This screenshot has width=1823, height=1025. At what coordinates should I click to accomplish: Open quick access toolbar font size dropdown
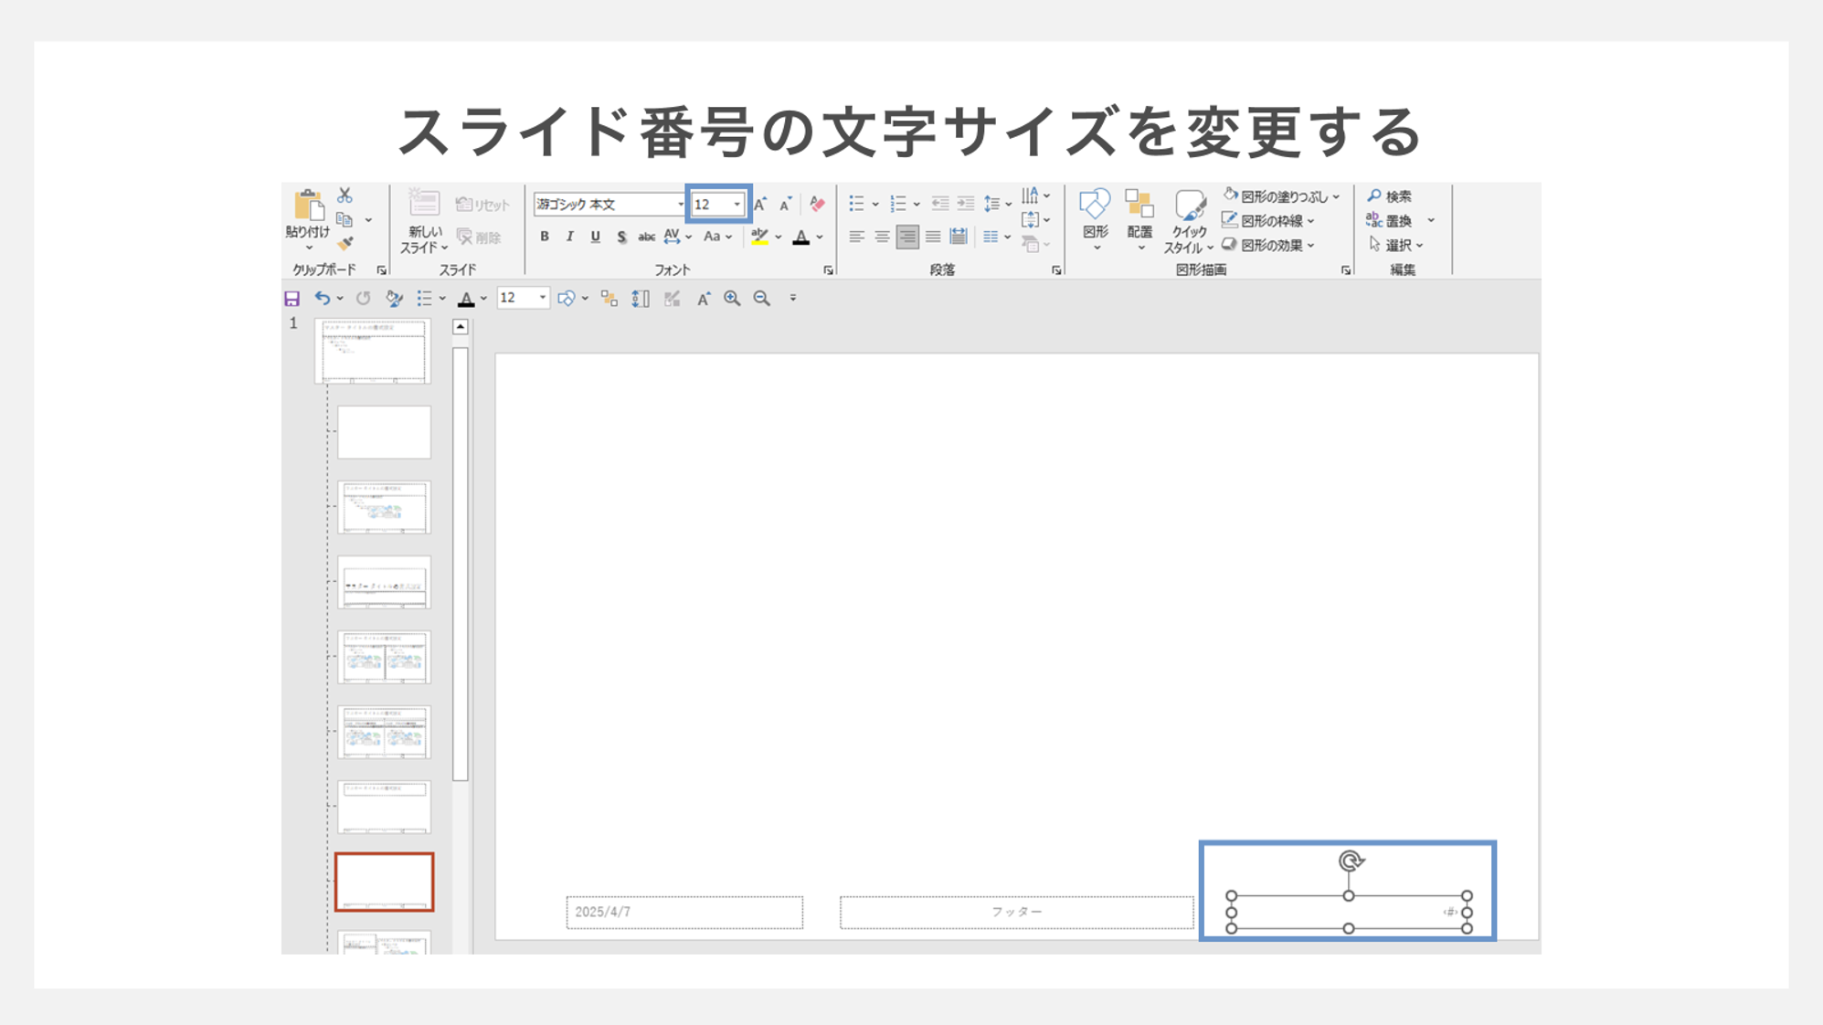(x=542, y=298)
